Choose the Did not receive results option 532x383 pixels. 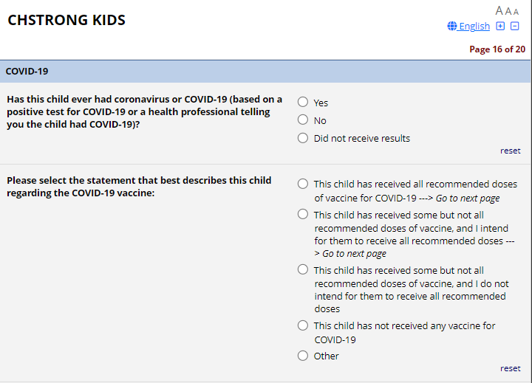pos(303,138)
